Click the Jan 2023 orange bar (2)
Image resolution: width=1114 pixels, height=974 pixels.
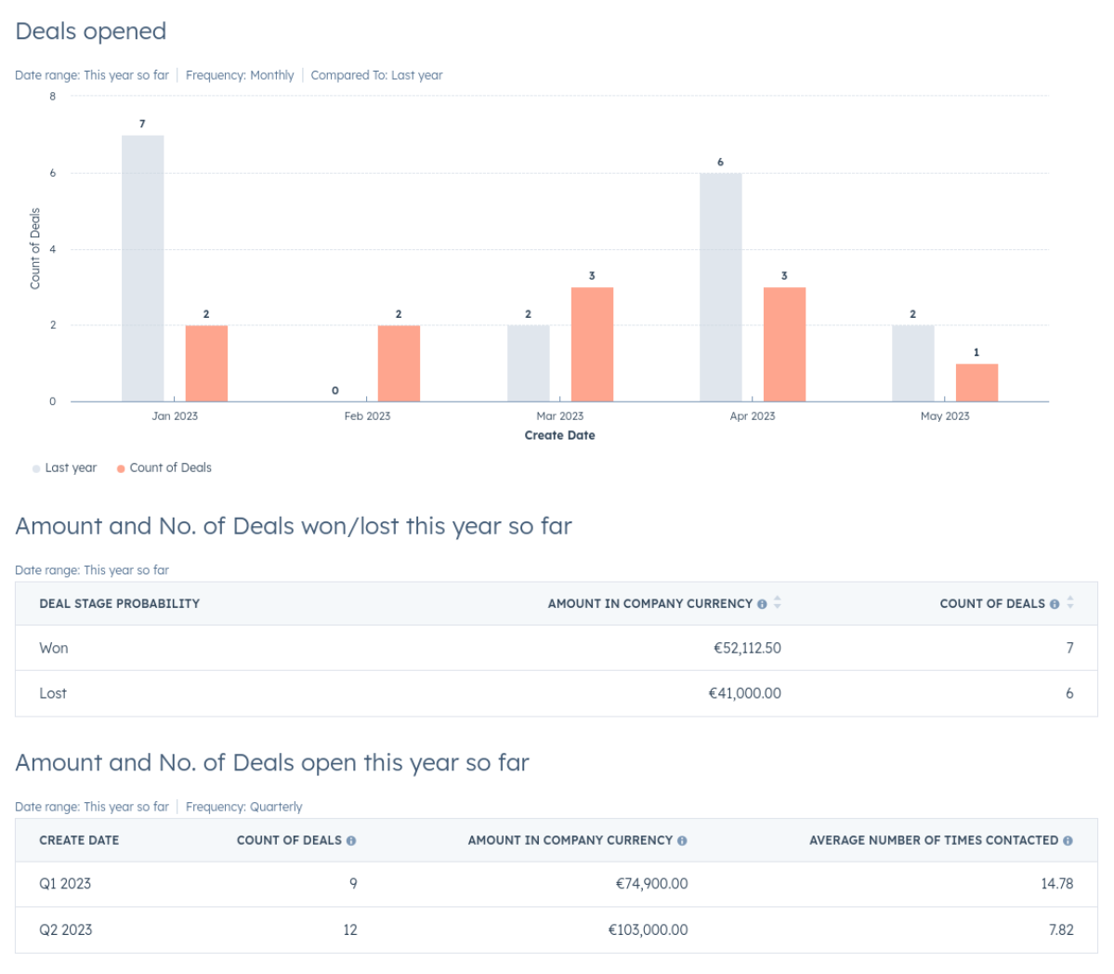(207, 363)
